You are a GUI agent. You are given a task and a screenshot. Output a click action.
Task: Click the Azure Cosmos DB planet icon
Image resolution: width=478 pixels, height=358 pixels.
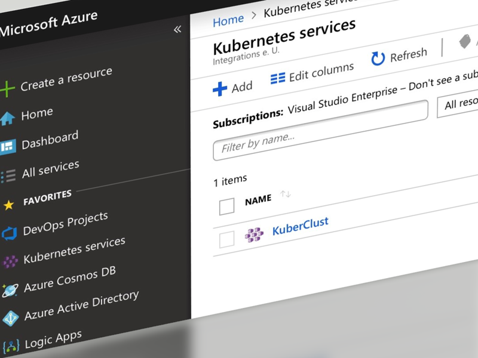point(10,290)
